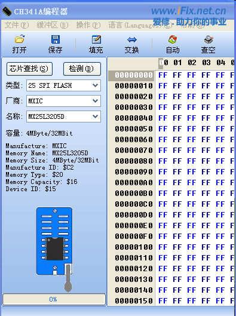Click the Manufacture ID: $C2 line

39,167
